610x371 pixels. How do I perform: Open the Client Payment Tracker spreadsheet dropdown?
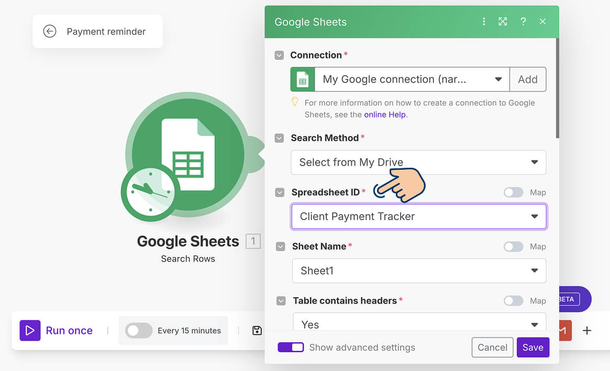(x=418, y=216)
